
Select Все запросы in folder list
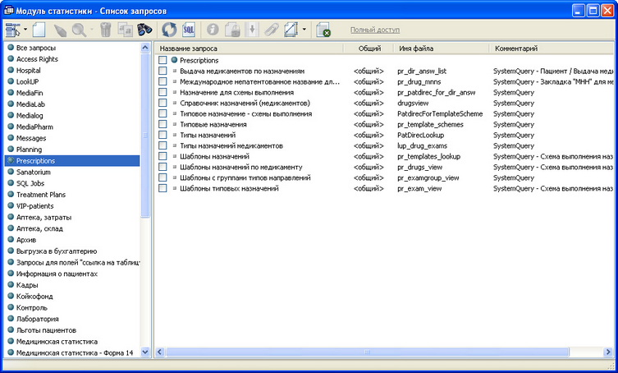36,48
